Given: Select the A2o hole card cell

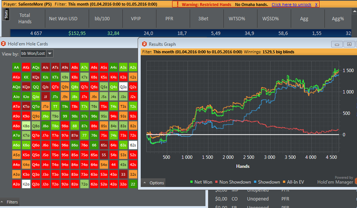Looking at the screenshot, I should tap(16, 184).
